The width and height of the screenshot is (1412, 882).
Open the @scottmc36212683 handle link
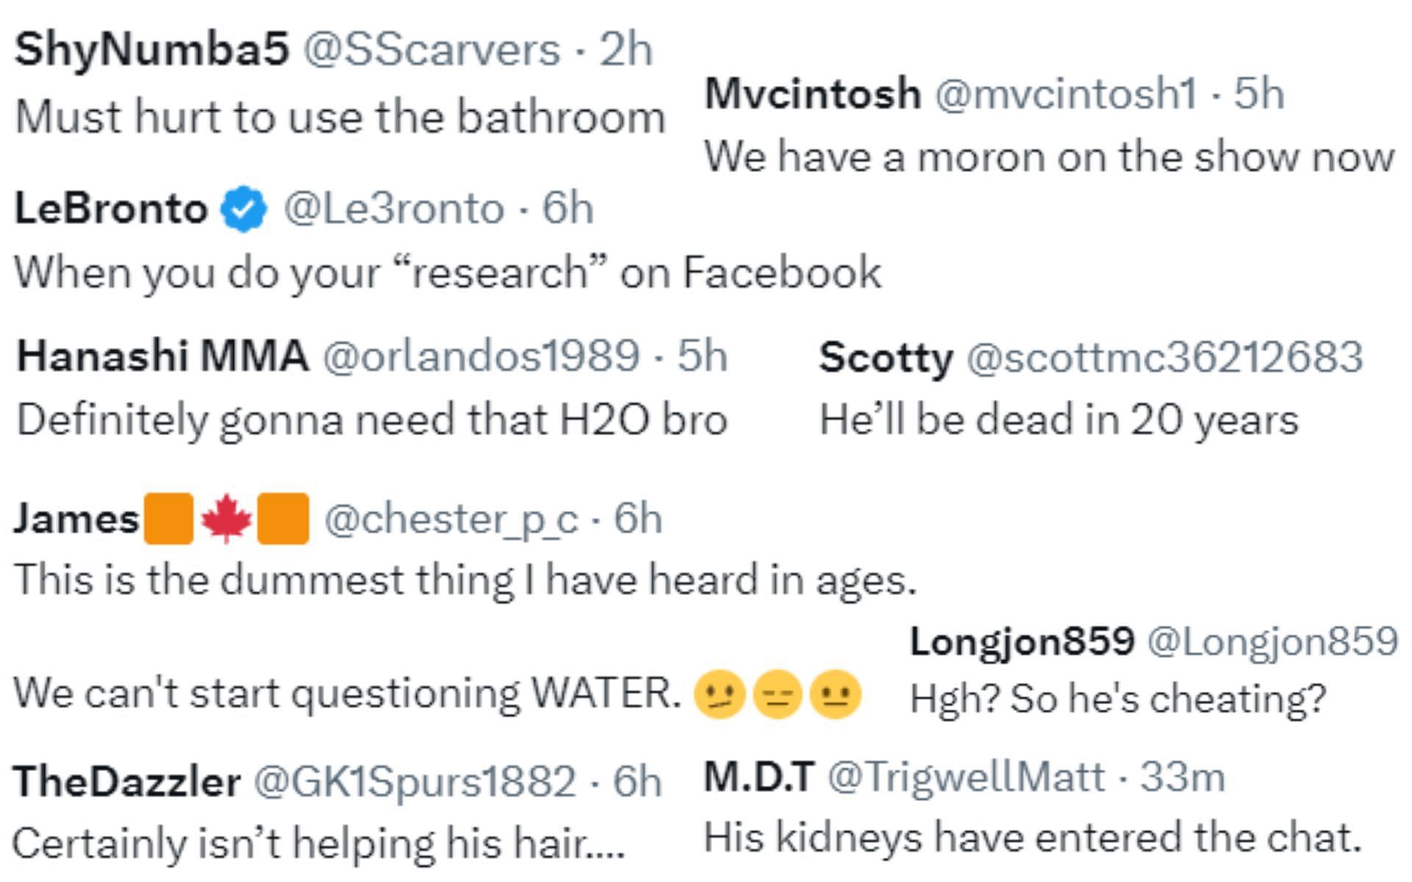click(1165, 357)
